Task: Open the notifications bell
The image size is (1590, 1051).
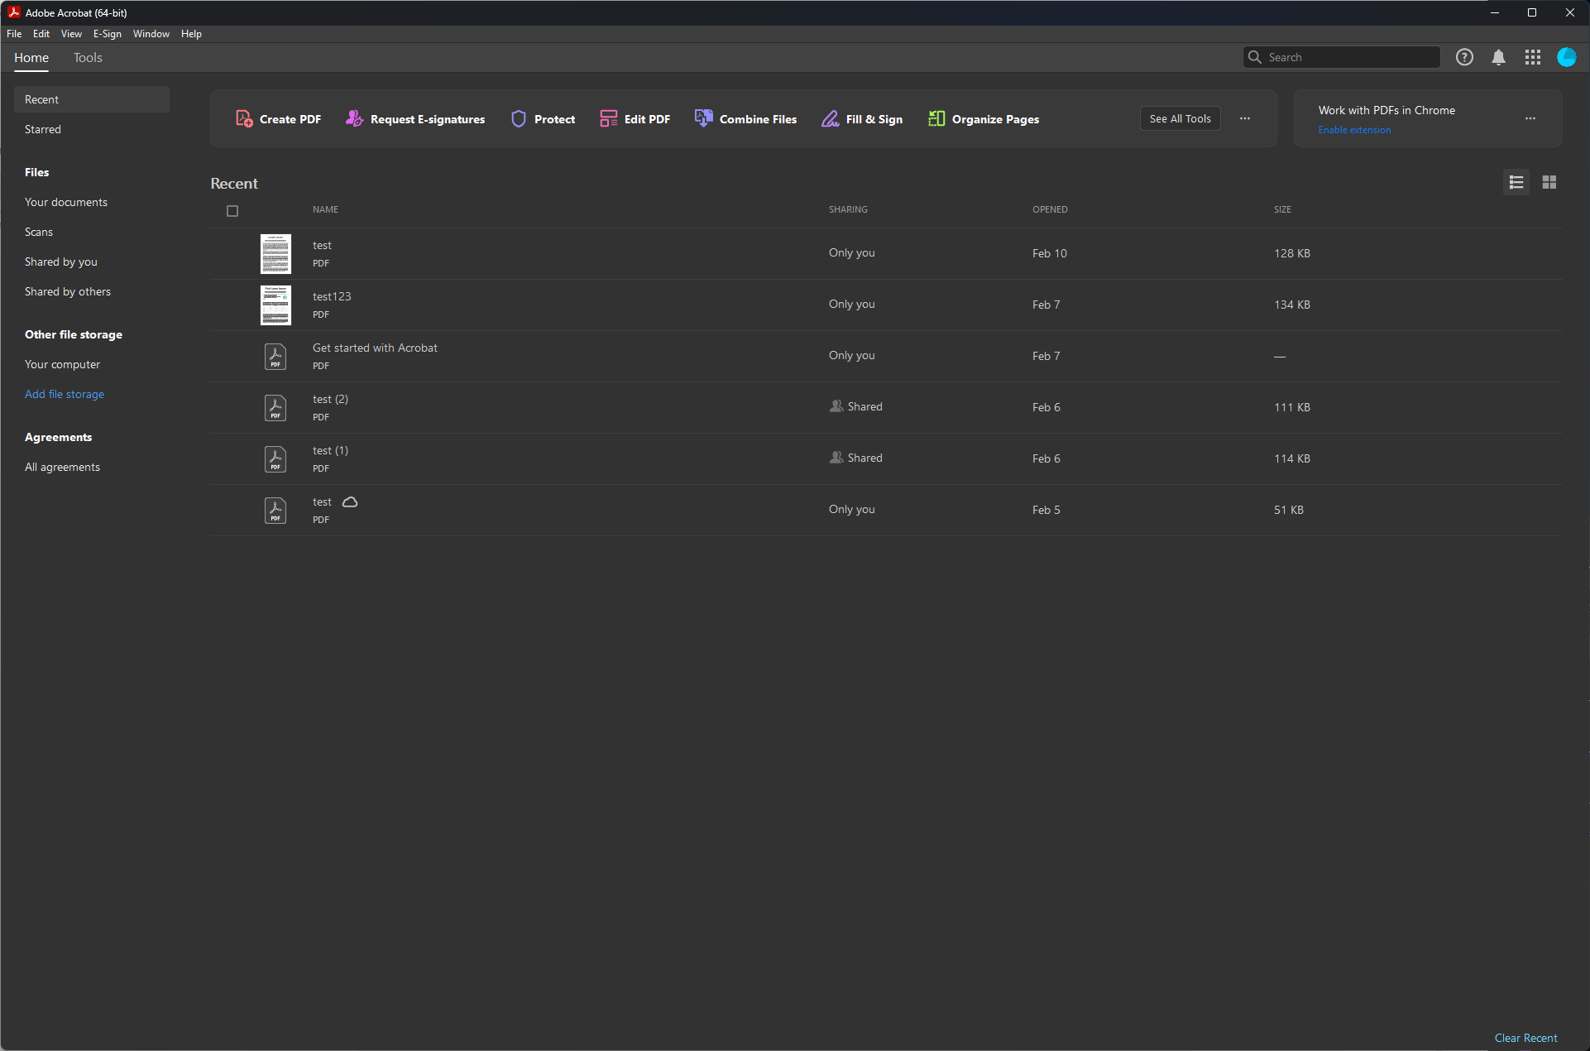Action: click(1498, 57)
